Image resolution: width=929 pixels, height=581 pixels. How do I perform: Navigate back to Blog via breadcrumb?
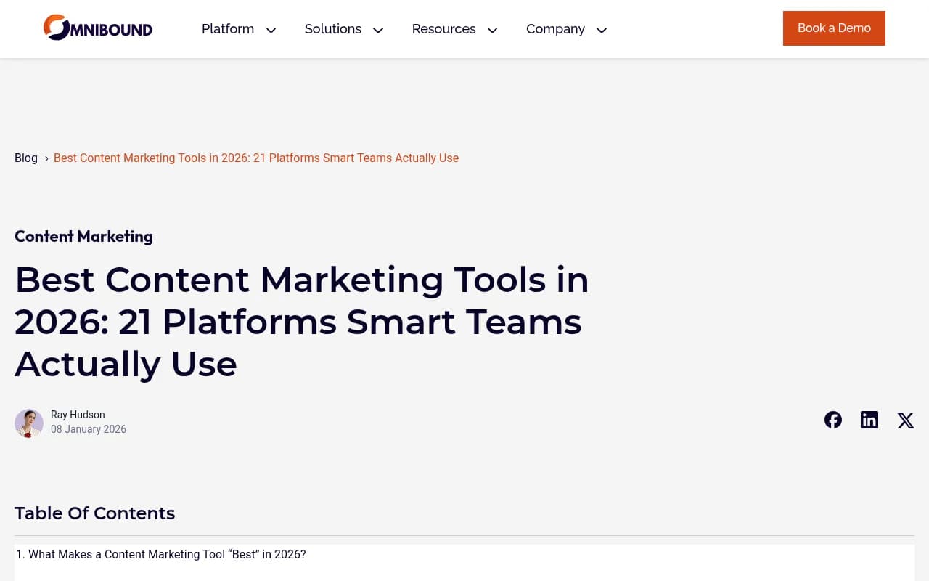click(x=26, y=158)
